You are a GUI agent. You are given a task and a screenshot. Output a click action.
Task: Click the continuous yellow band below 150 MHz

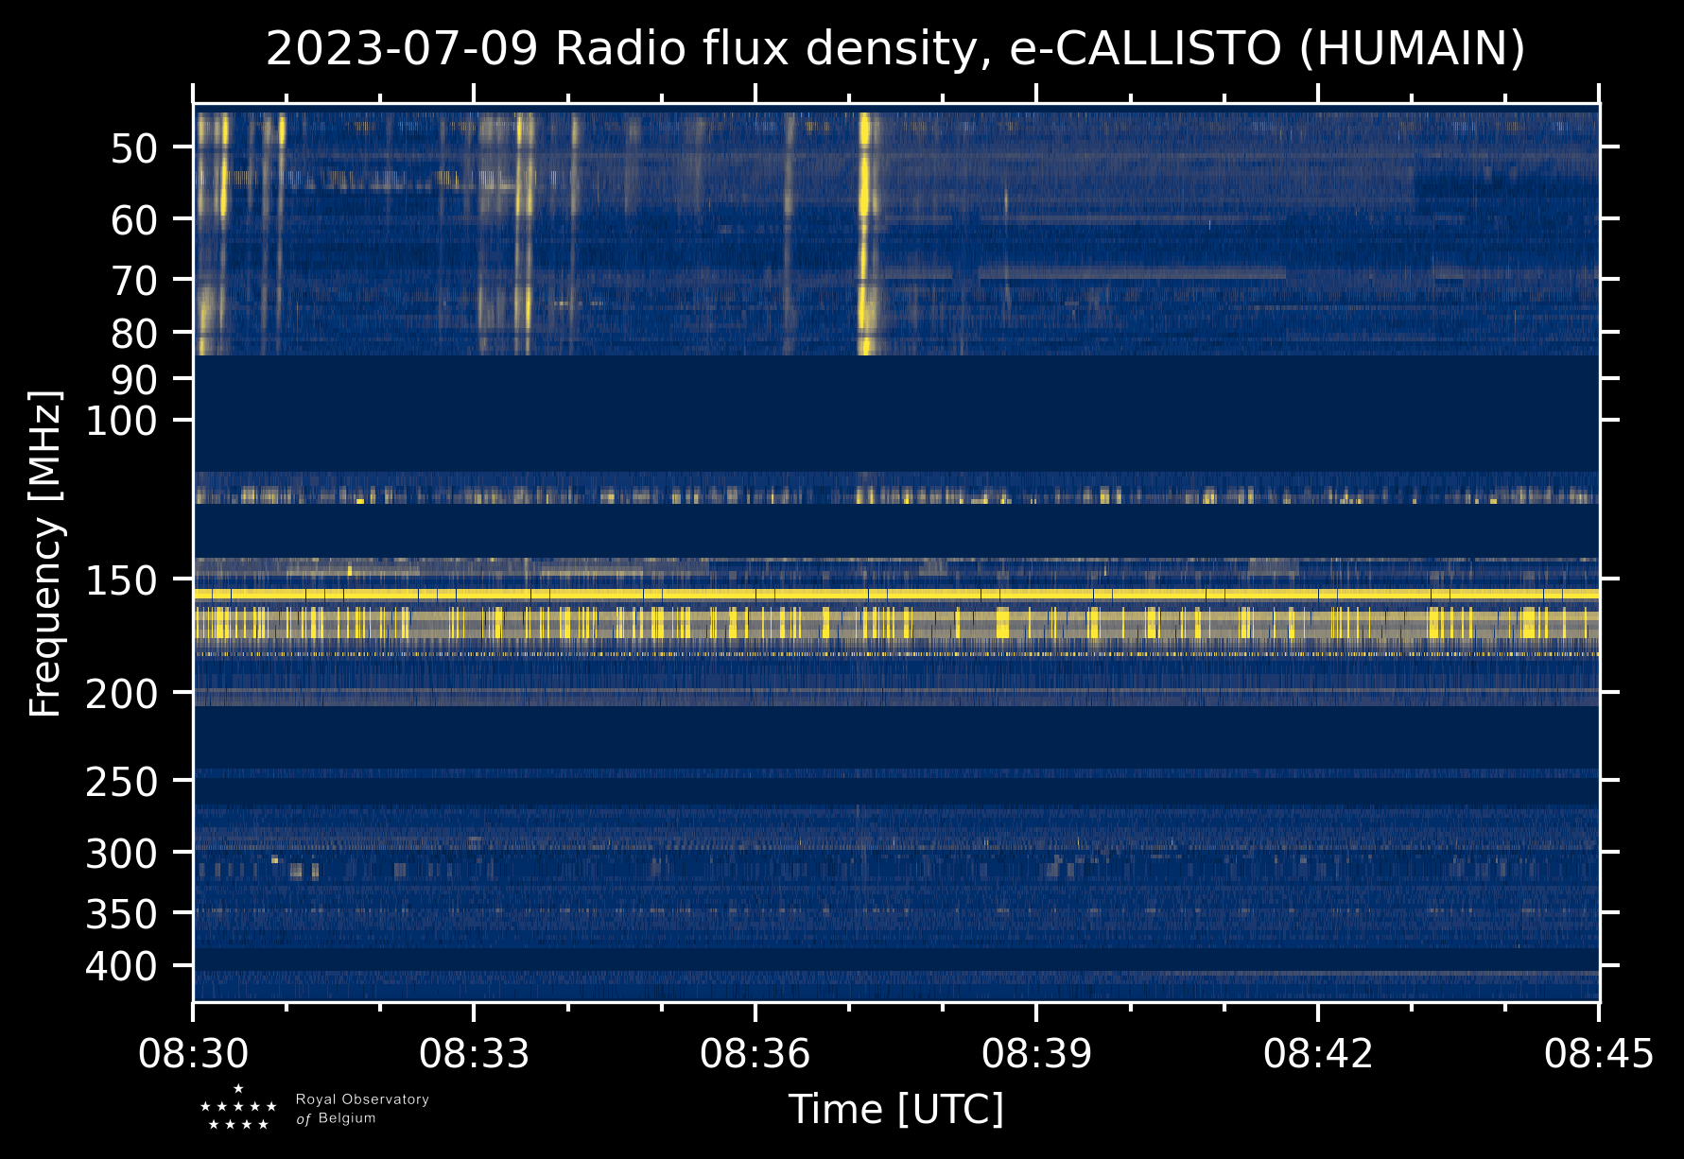click(x=895, y=594)
